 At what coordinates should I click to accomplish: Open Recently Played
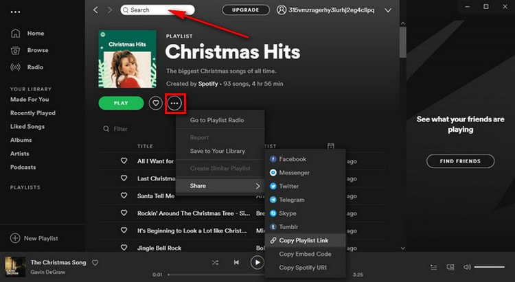pyautogui.click(x=33, y=113)
